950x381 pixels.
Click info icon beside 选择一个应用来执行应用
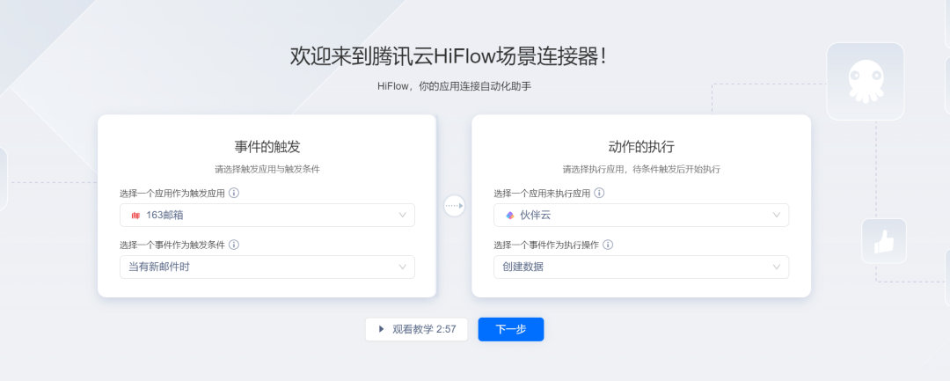599,194
